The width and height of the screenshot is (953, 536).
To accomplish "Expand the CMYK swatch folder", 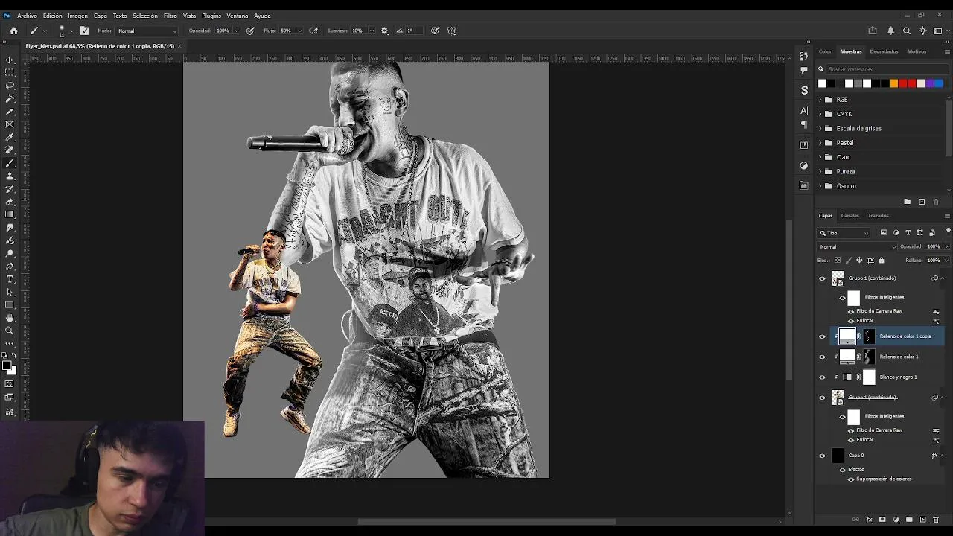I will pos(820,114).
